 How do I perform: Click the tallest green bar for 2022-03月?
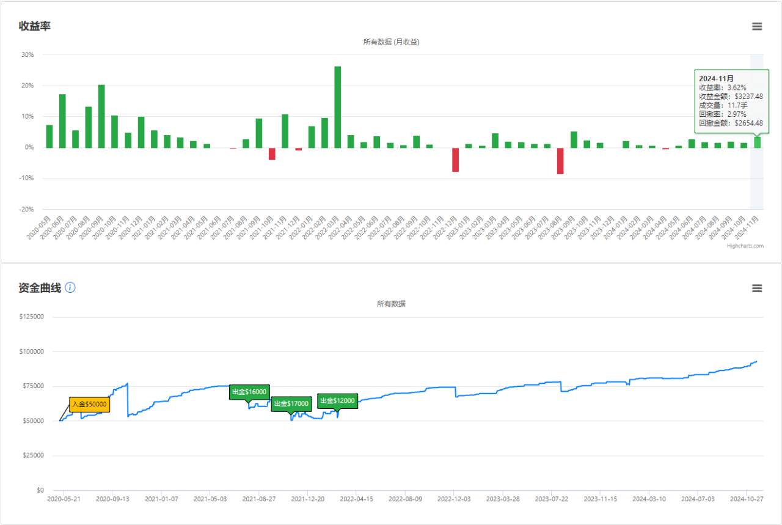338,107
